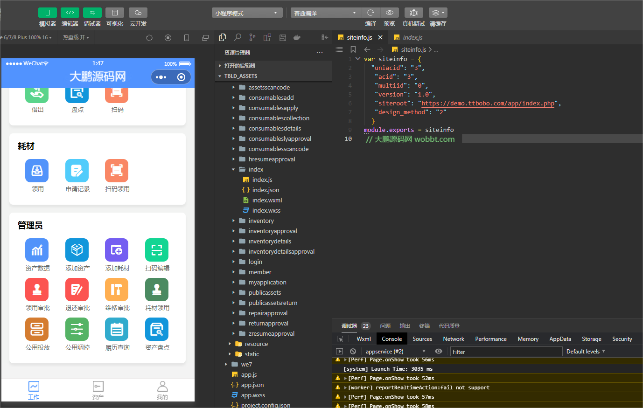
Task: Click the console Filter input field
Action: (505, 352)
